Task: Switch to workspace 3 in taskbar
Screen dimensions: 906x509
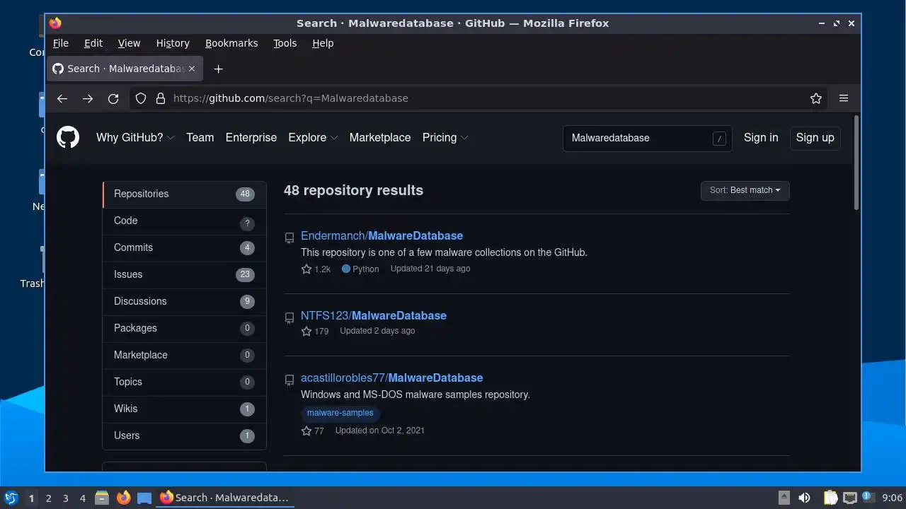Action: point(66,498)
